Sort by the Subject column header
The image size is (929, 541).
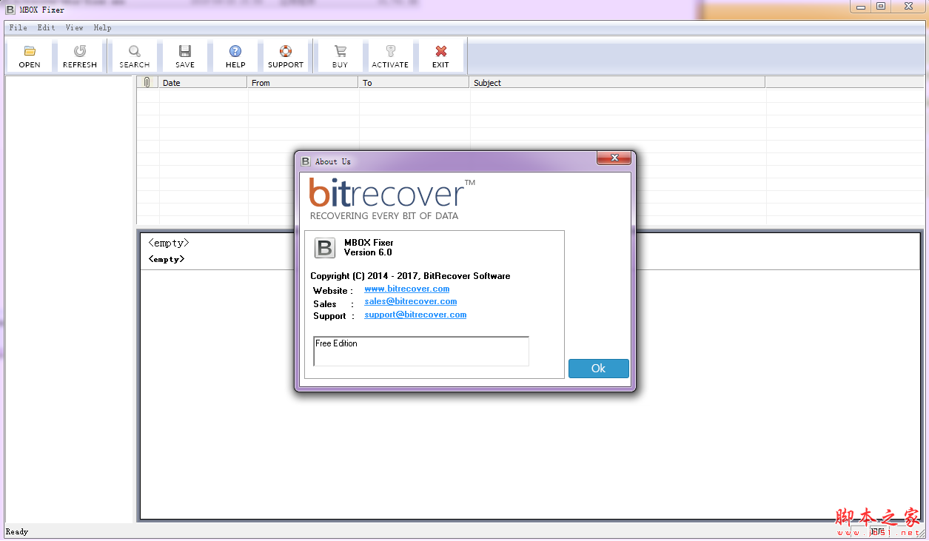tap(618, 82)
